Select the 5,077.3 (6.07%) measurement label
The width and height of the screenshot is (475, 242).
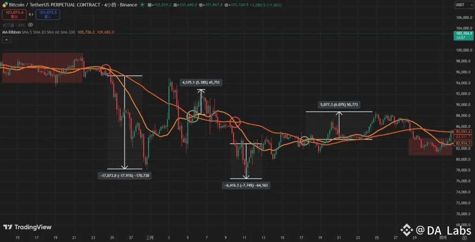(339, 105)
